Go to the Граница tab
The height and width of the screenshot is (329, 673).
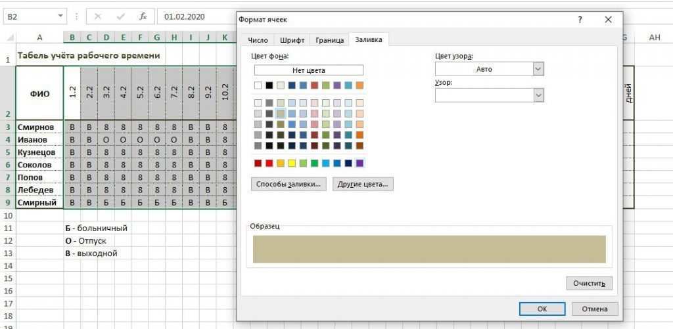pos(329,40)
